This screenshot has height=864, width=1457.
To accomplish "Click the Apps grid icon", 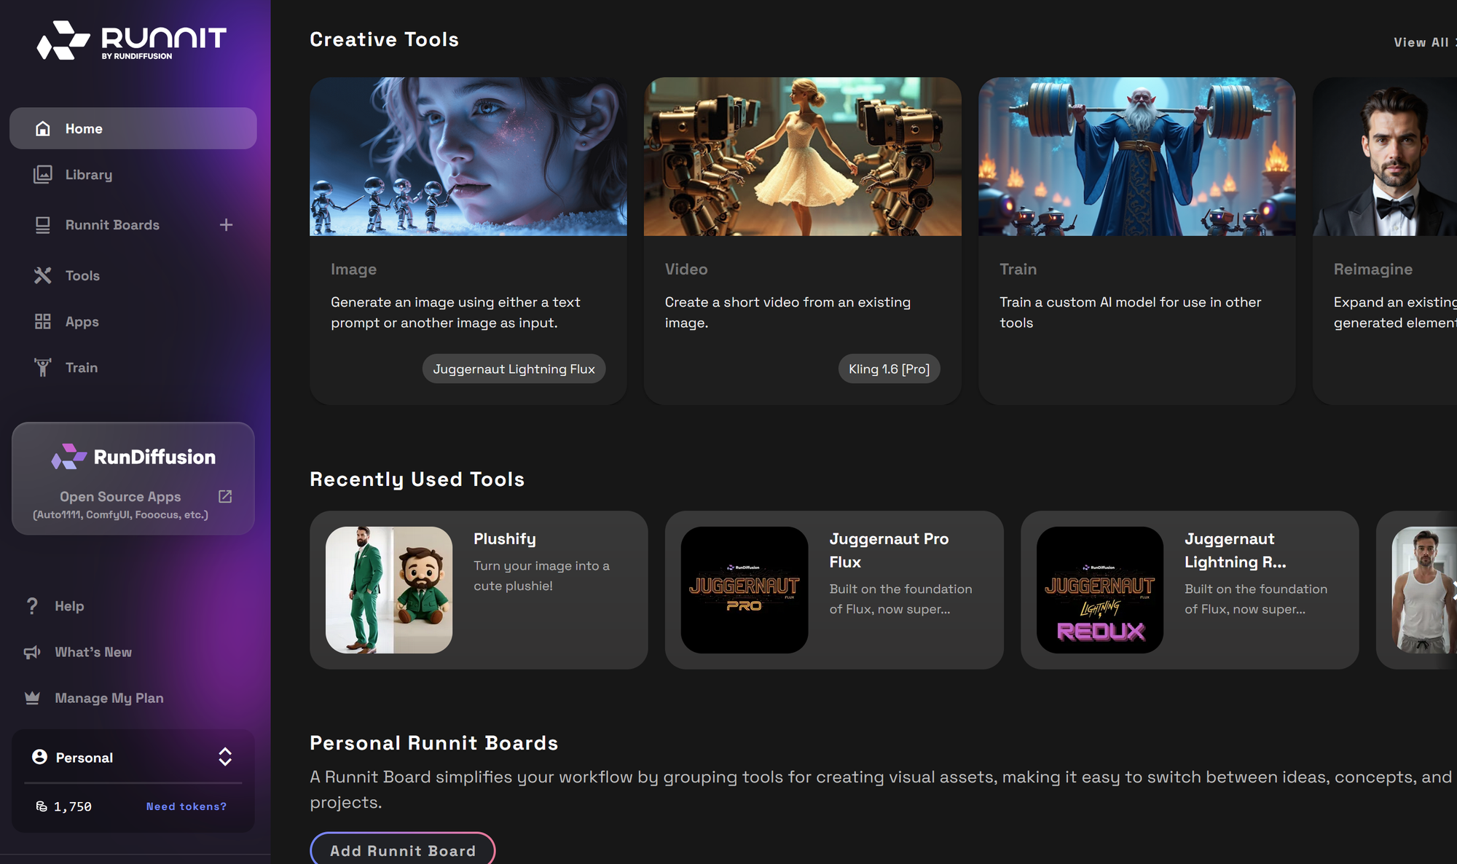I will tap(43, 321).
